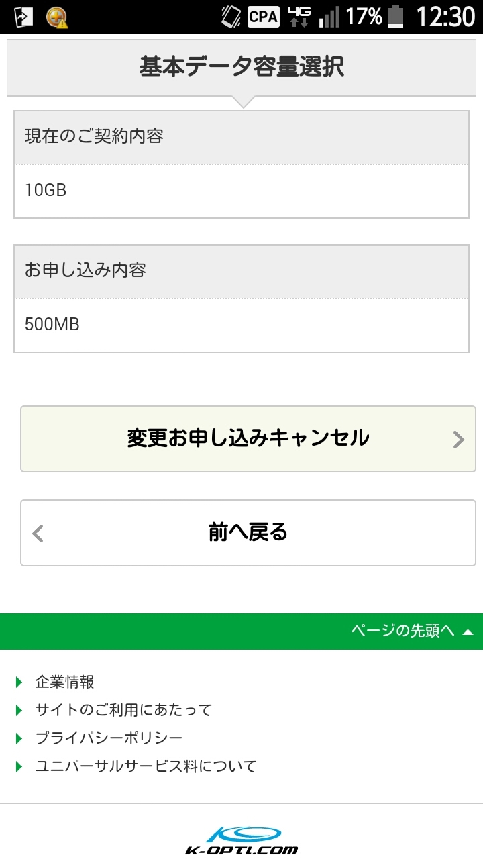Tap the 4G network indicator icon
Viewport: 483px width, 859px height.
(299, 16)
